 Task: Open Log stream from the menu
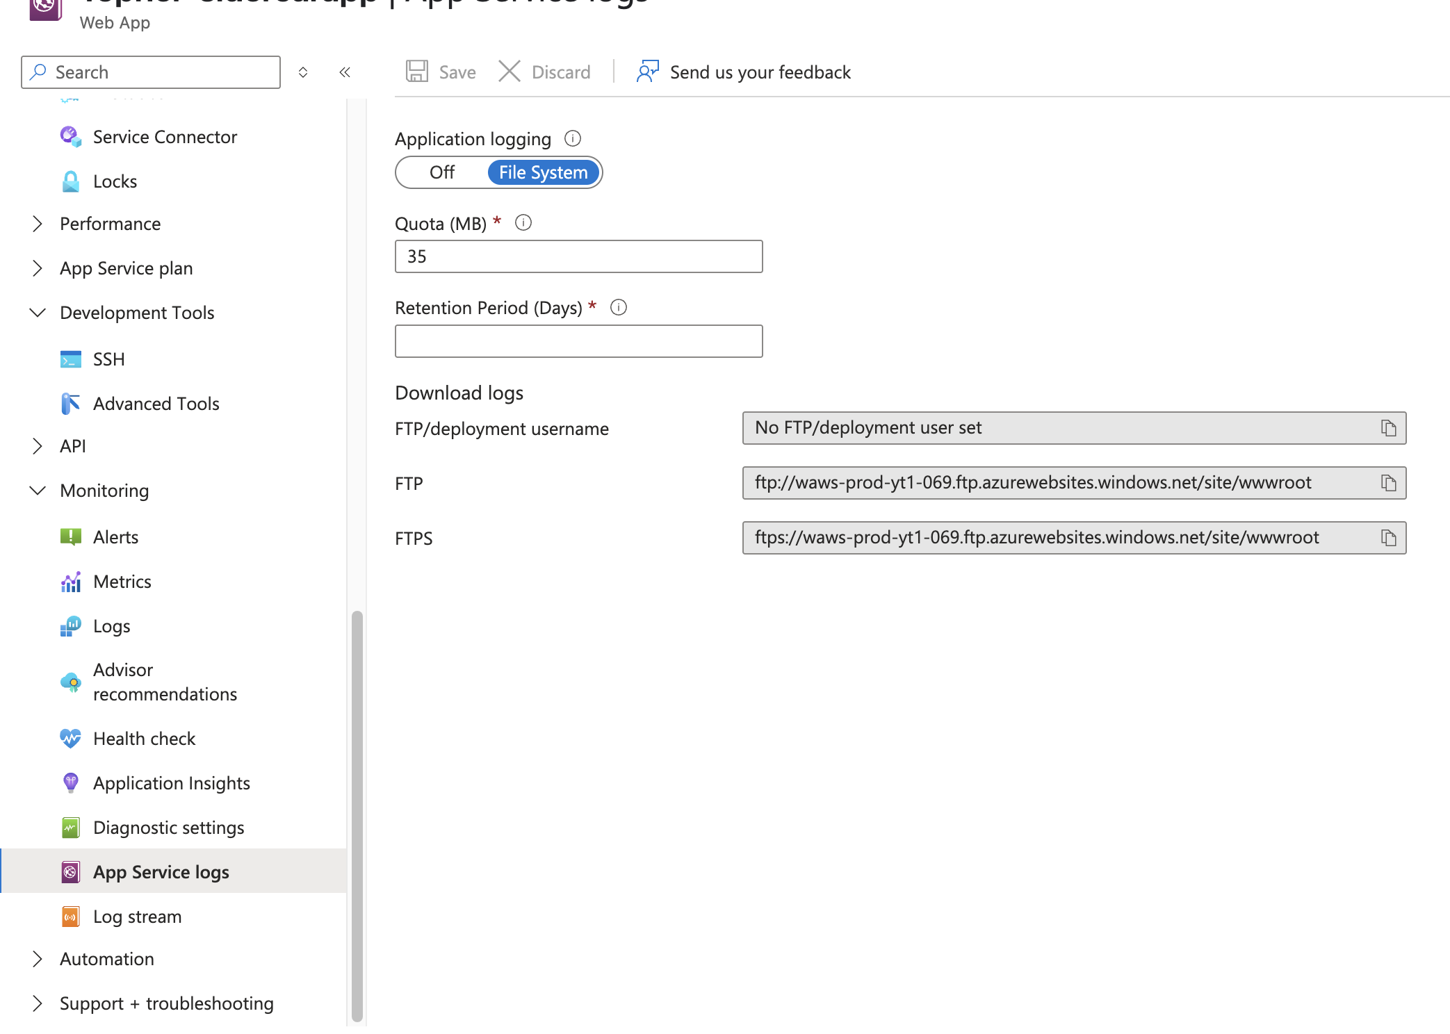coord(137,917)
